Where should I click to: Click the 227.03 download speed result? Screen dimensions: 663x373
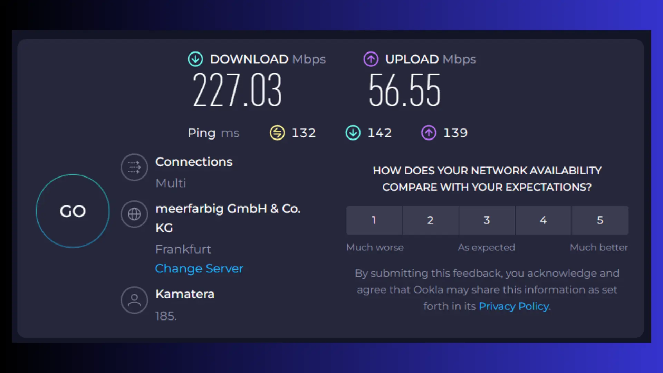[x=237, y=90]
